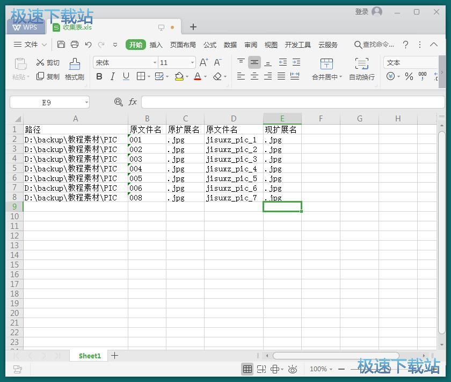Toggle Bold formatting

[x=99, y=77]
